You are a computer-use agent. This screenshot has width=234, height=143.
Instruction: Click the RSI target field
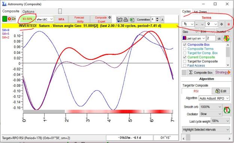pyautogui.click(x=196, y=91)
